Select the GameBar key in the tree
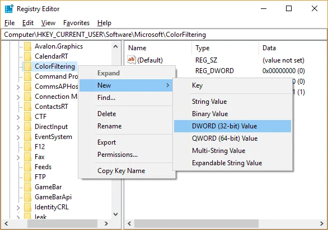Viewport: 328px width, 230px height. (x=48, y=187)
